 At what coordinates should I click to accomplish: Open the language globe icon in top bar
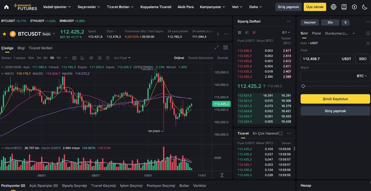[333, 7]
